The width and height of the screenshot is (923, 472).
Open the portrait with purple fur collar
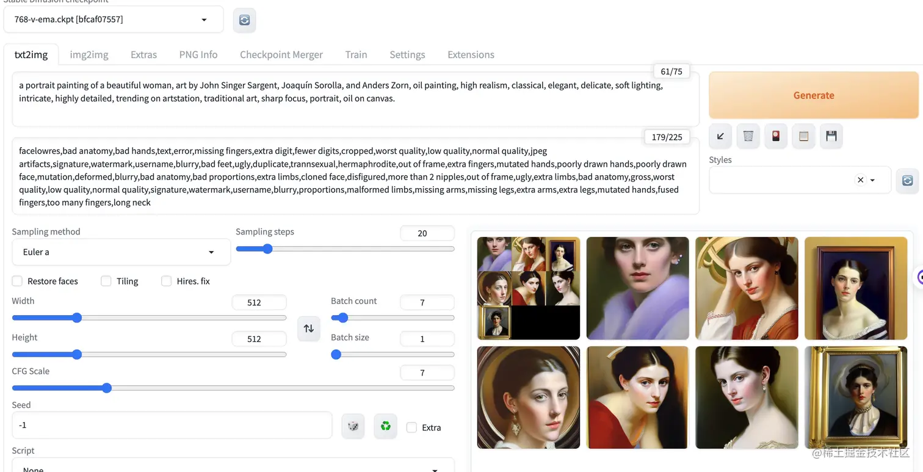[x=637, y=288]
